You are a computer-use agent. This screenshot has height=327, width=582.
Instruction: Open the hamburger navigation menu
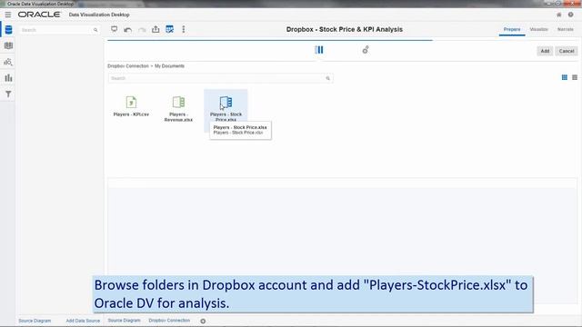pos(8,15)
